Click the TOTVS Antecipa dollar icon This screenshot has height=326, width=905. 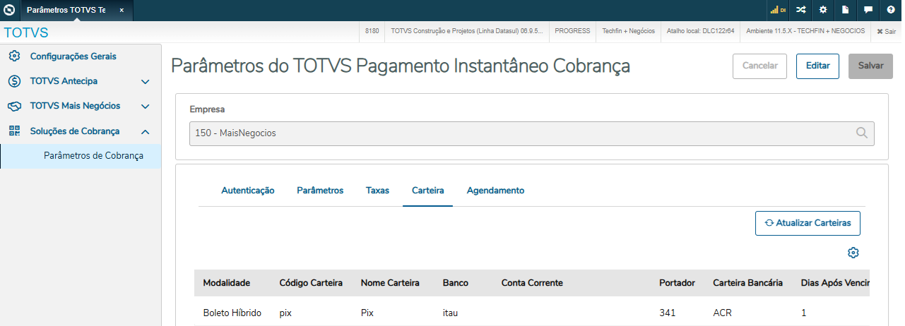tap(14, 81)
